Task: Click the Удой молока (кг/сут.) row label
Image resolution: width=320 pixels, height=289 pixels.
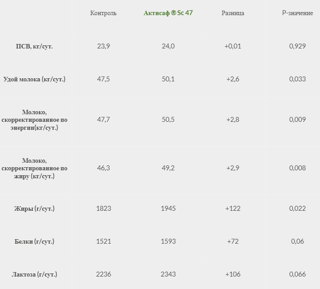Action: tap(34, 79)
